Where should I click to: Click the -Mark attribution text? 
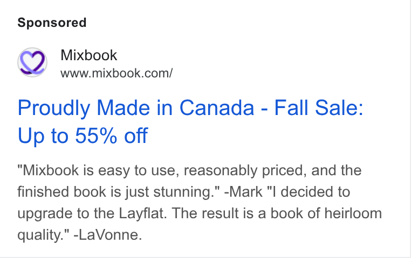243,192
